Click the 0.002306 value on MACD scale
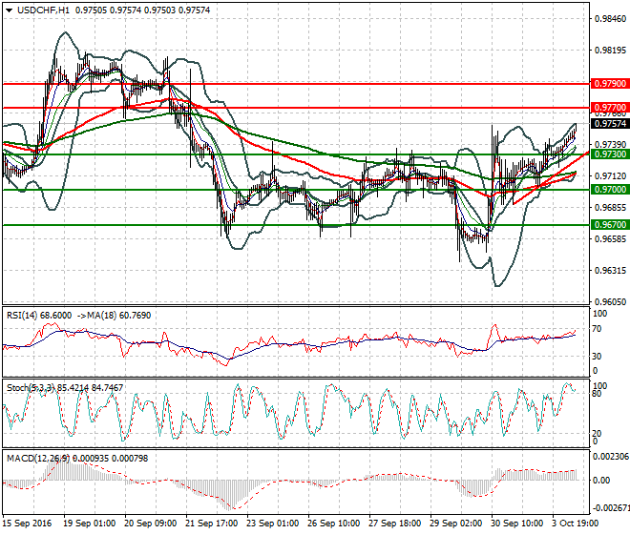Viewport: 630px width, 534px height. 611,457
